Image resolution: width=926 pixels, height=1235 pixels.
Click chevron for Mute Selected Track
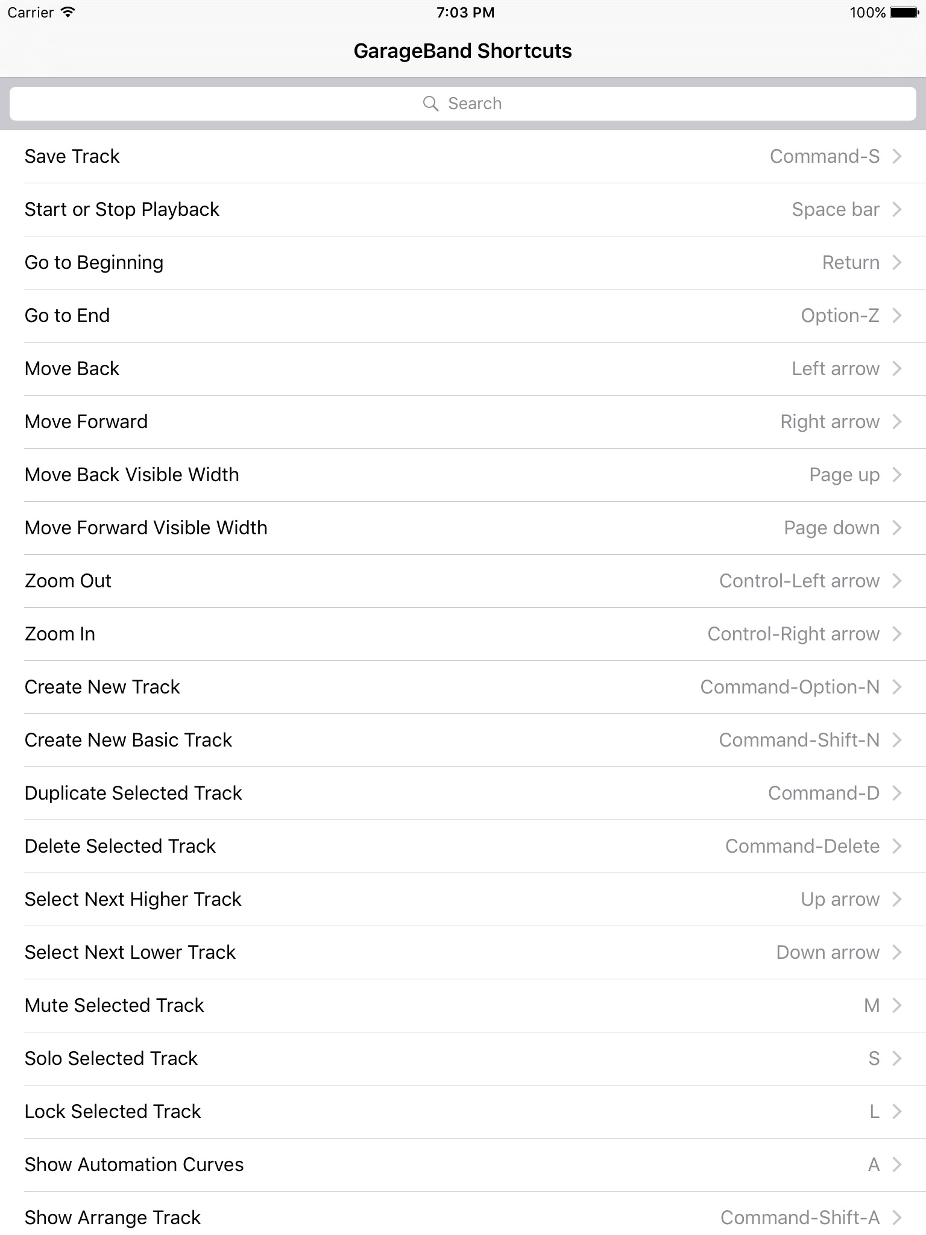(897, 1006)
